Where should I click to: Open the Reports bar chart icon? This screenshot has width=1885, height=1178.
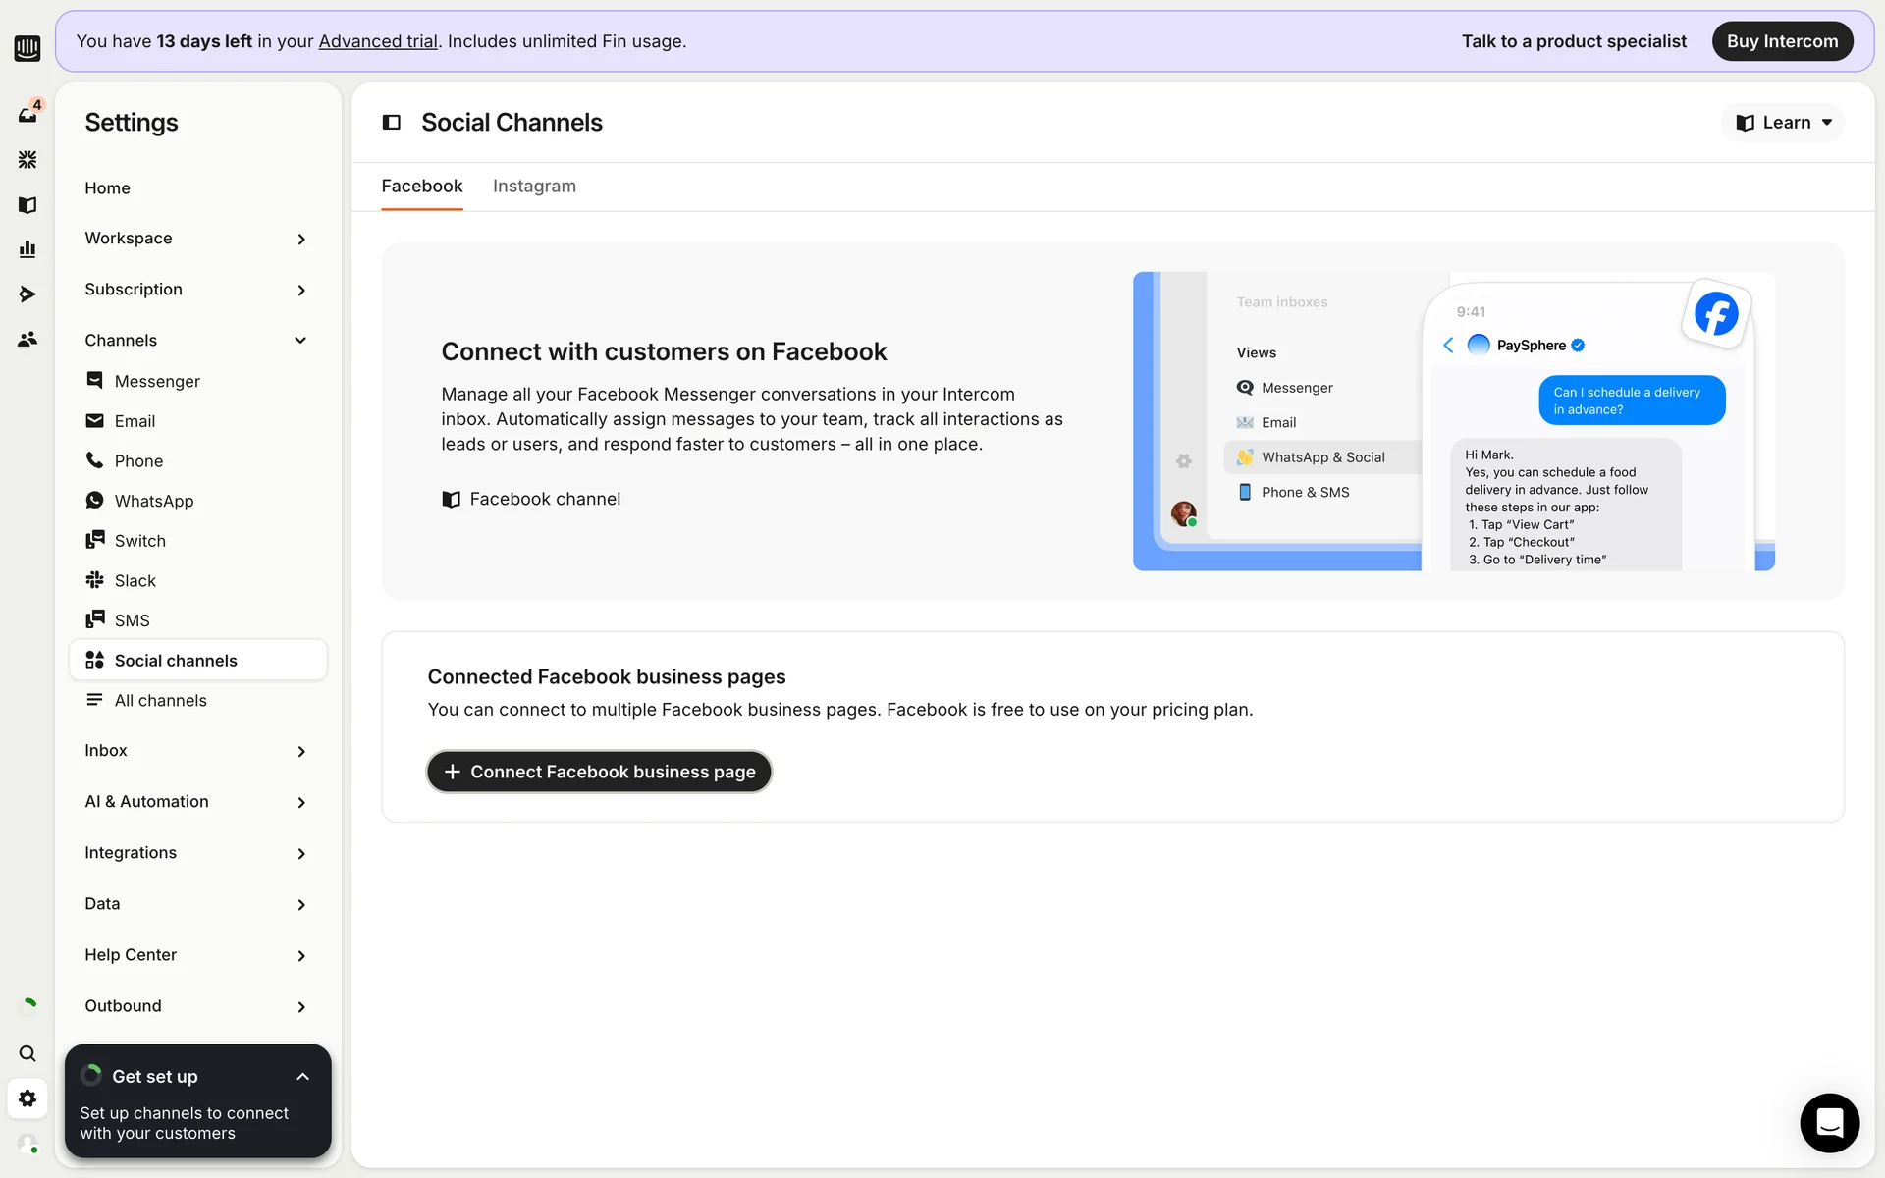(x=27, y=249)
